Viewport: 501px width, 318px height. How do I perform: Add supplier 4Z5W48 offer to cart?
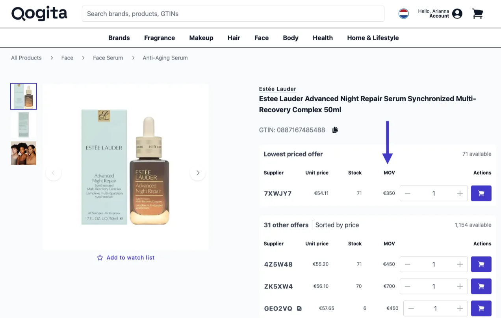(481, 264)
